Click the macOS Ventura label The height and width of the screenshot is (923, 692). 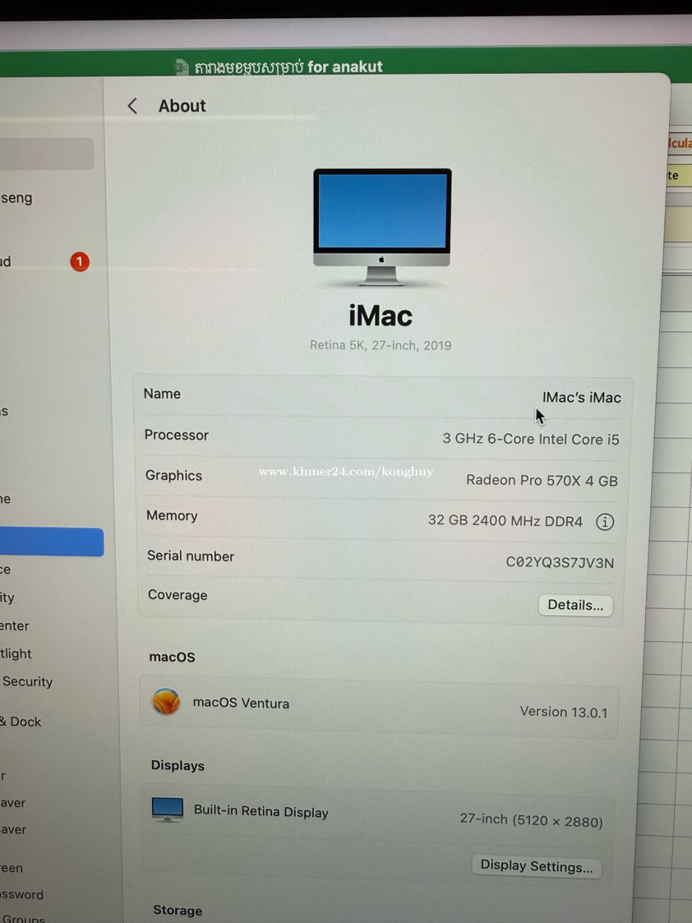(x=241, y=703)
